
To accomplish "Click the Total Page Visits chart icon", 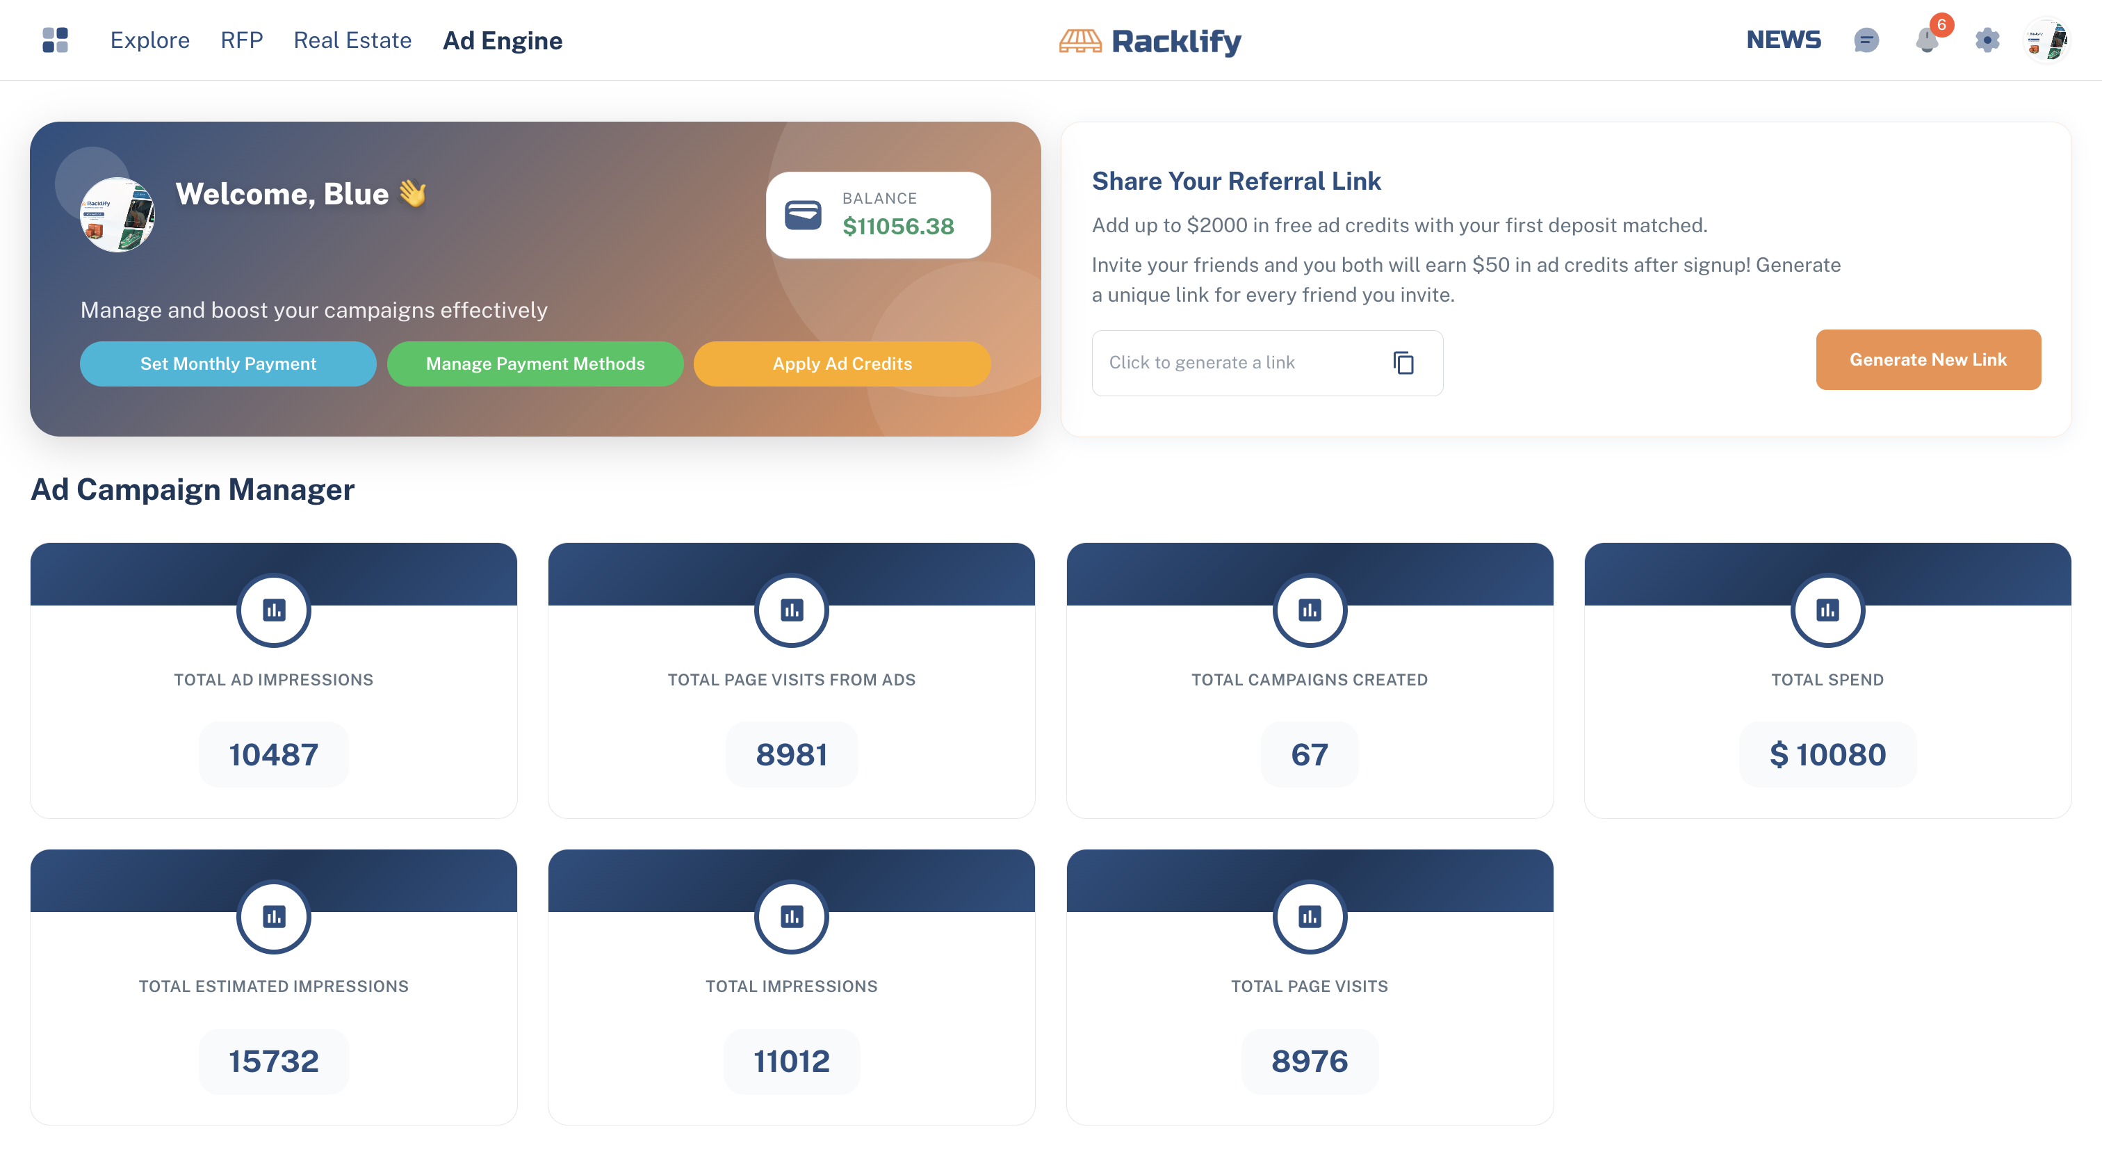I will pos(1309,918).
